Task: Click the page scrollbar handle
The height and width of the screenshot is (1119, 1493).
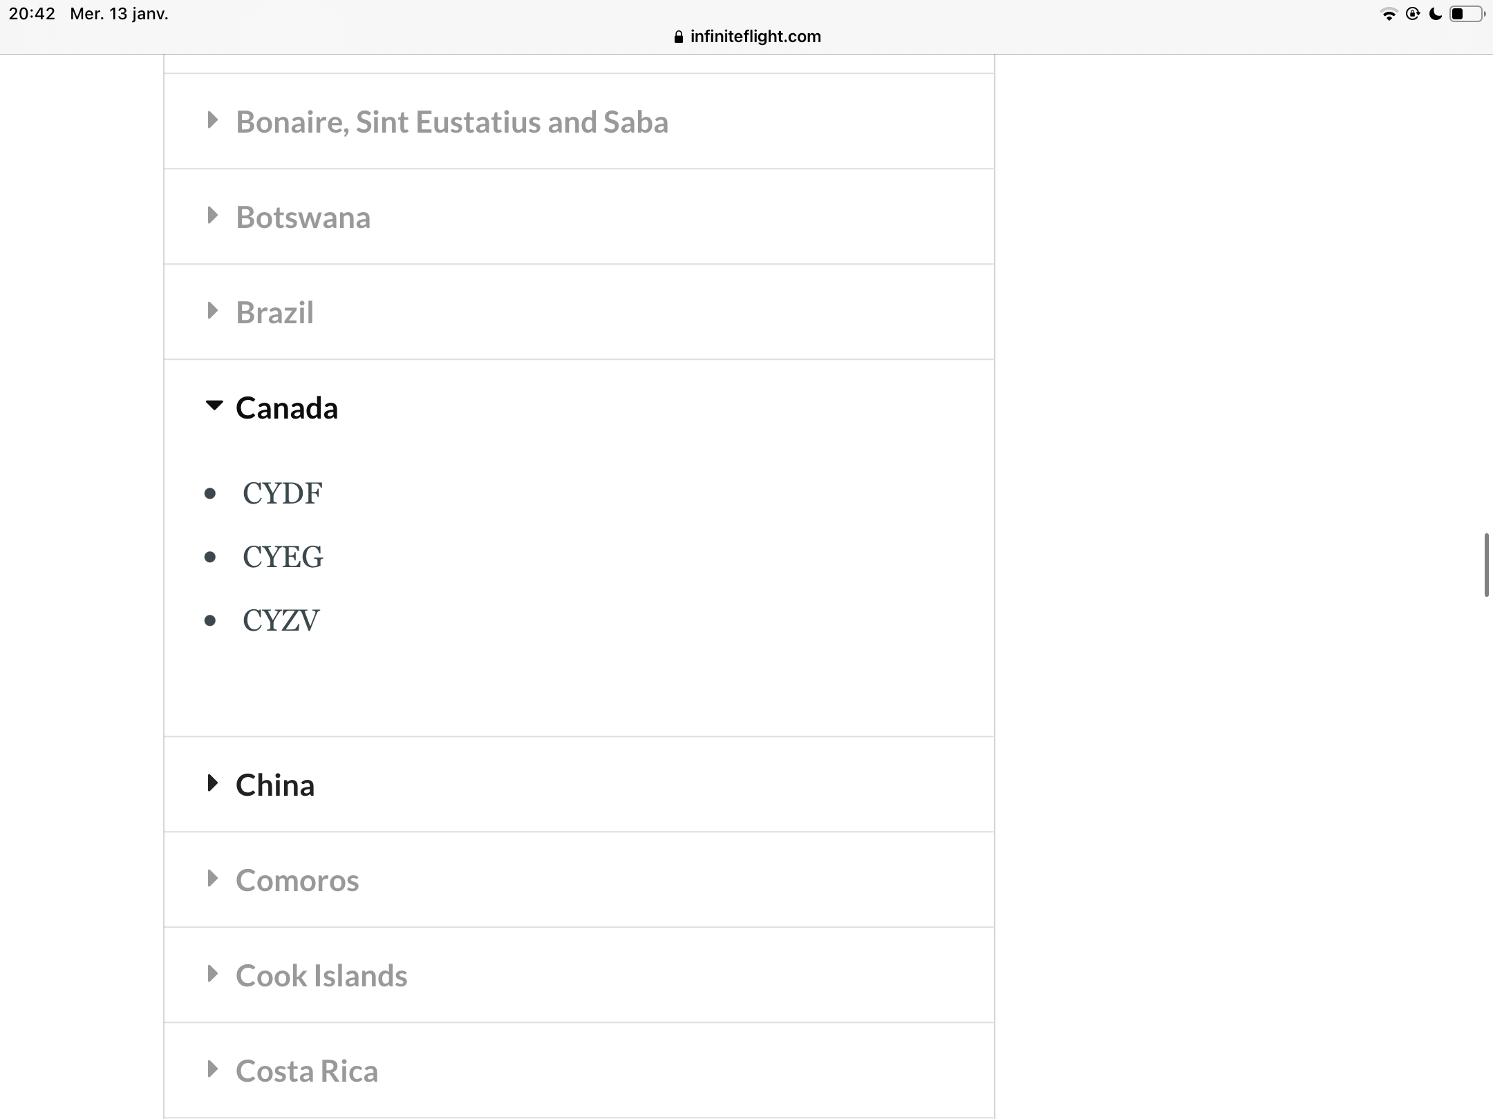Action: (x=1486, y=565)
